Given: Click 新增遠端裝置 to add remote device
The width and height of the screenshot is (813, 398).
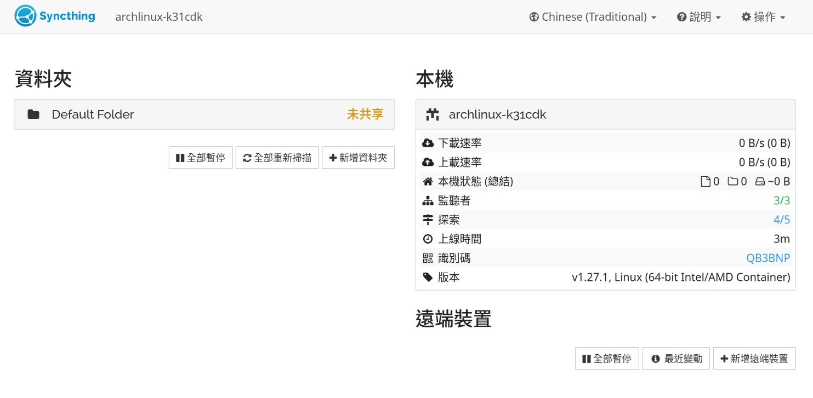Looking at the screenshot, I should click(754, 359).
